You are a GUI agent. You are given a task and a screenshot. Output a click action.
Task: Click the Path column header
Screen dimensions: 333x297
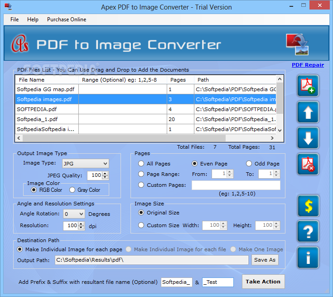235,80
